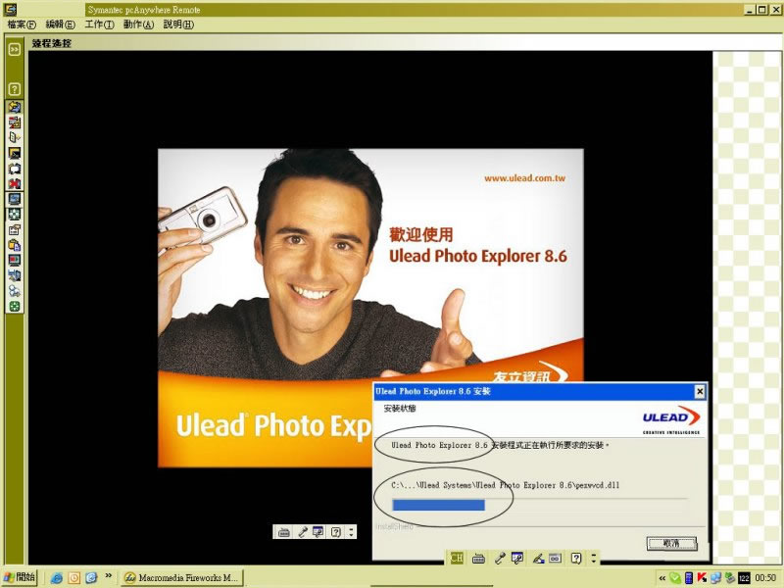
Task: Launch Internet Explorer from quick launch
Action: [x=56, y=578]
